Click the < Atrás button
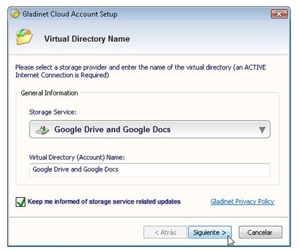 pos(165,233)
